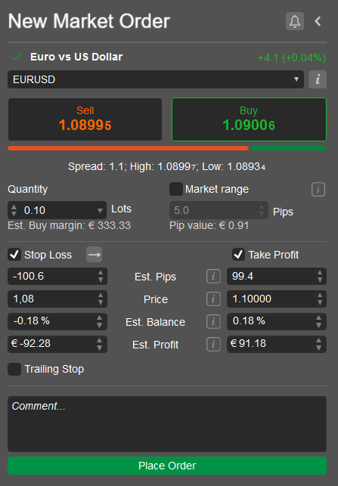Click the Stop Loss arrow toggle icon
The width and height of the screenshot is (338, 486).
94,255
